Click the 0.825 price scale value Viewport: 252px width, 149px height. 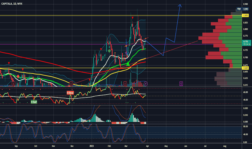tap(246, 23)
